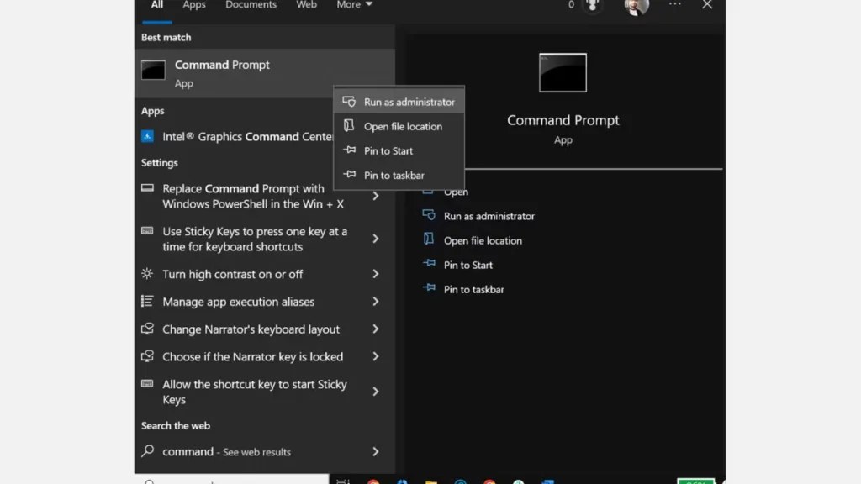This screenshot has height=484, width=861.
Task: Click Narrator keyboard layout icon
Action: pos(147,329)
